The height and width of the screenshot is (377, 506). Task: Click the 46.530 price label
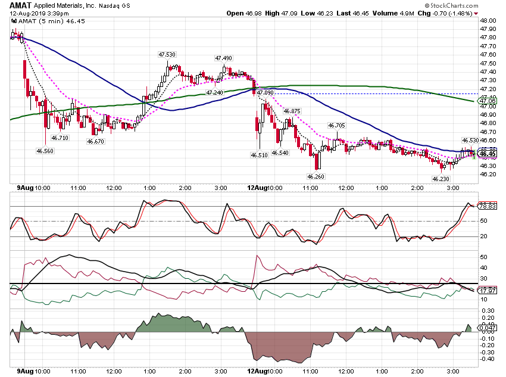[x=470, y=140]
